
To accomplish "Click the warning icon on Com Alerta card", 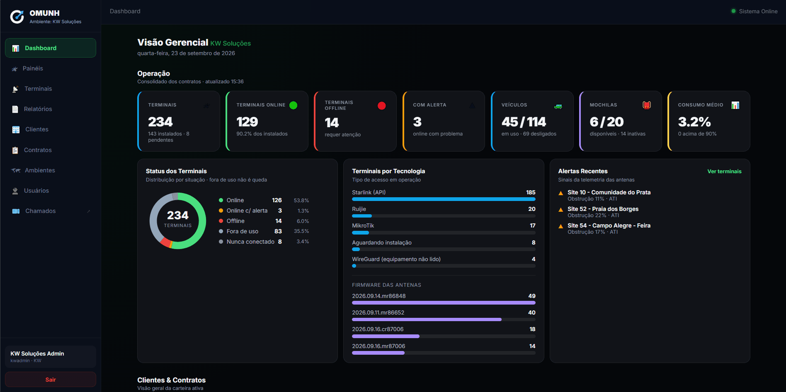I will 472,105.
